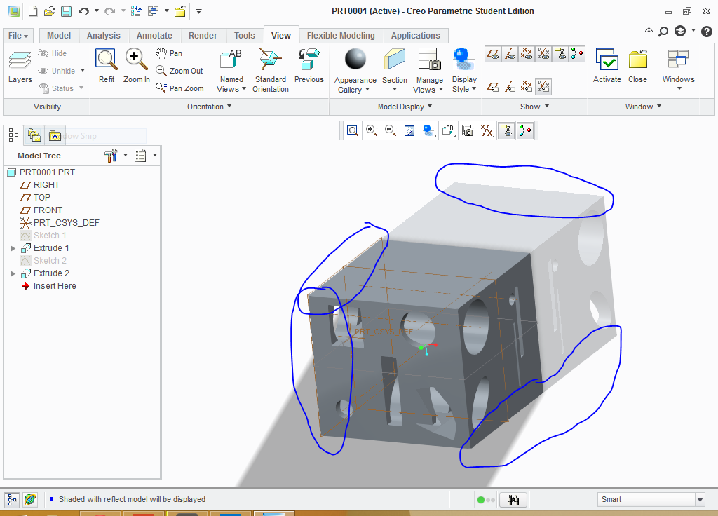
Task: Create a new file from quick access toolbar
Action: (33, 11)
